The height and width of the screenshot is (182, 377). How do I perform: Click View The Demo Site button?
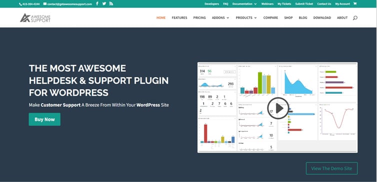331,169
